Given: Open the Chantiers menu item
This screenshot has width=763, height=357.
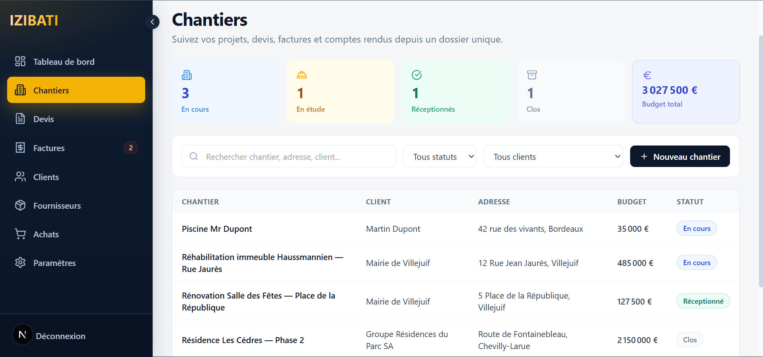Looking at the screenshot, I should click(76, 90).
